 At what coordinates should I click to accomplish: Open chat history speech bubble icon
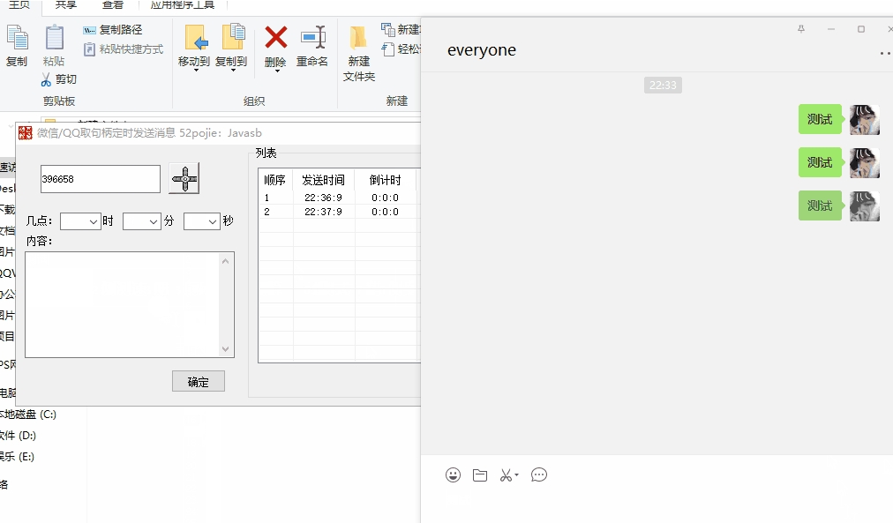click(x=539, y=475)
